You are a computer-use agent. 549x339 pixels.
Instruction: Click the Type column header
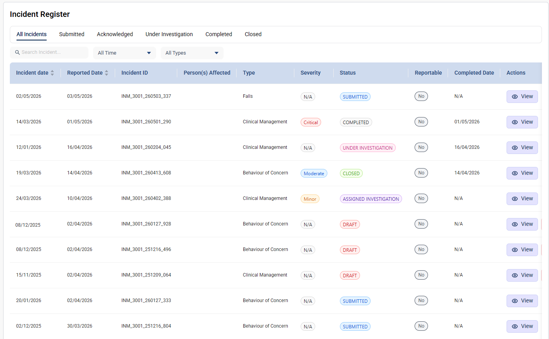(249, 73)
